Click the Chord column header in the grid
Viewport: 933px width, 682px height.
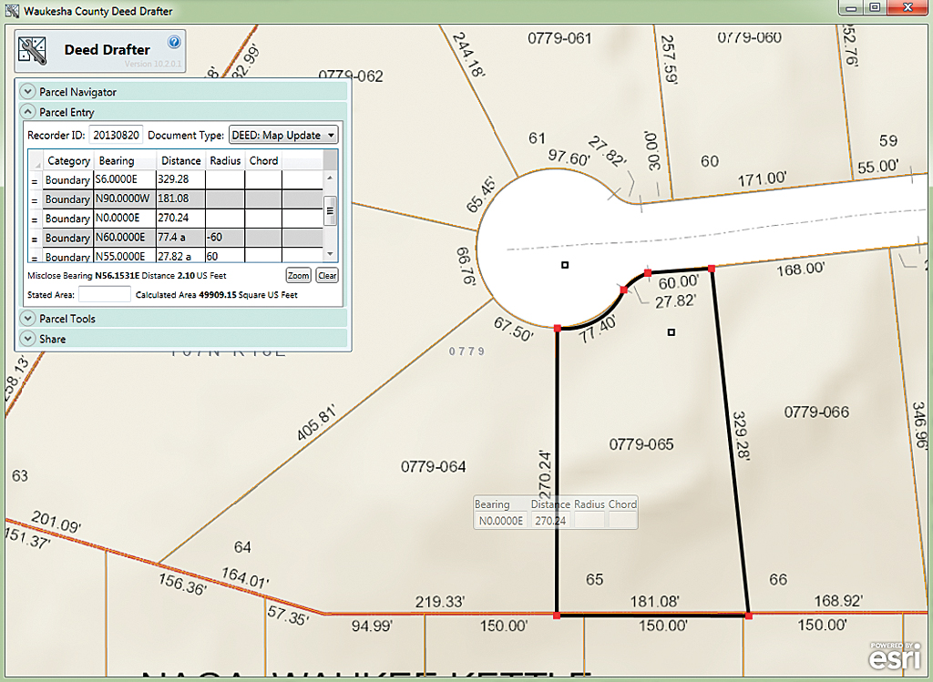(x=263, y=160)
